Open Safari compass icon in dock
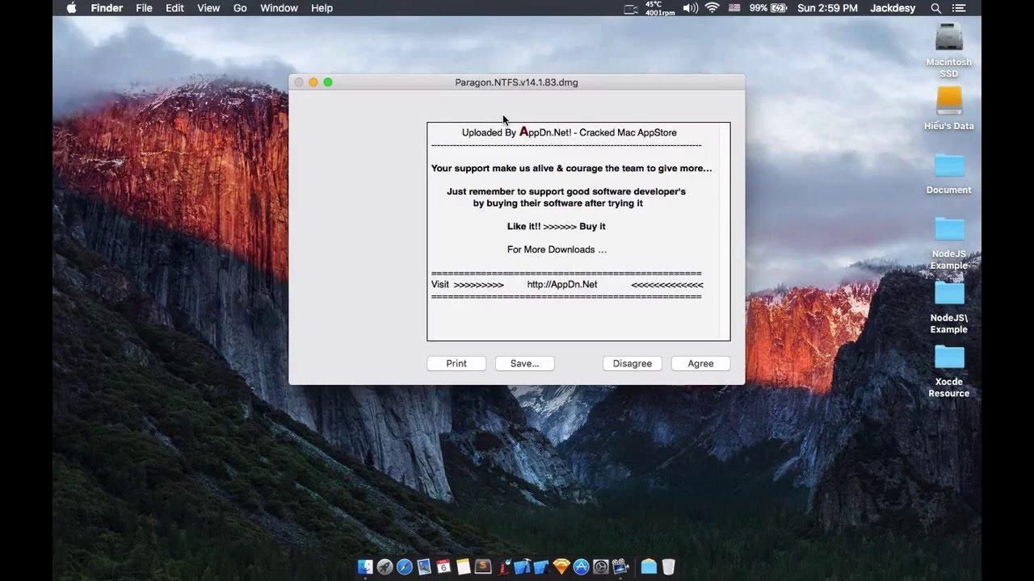Image resolution: width=1034 pixels, height=581 pixels. tap(405, 567)
